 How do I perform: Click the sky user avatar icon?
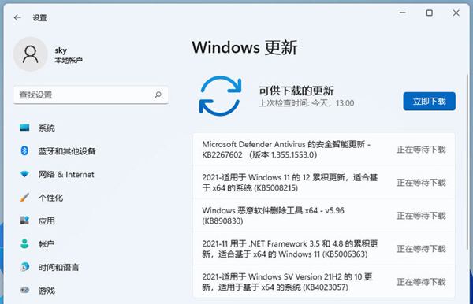[31, 54]
